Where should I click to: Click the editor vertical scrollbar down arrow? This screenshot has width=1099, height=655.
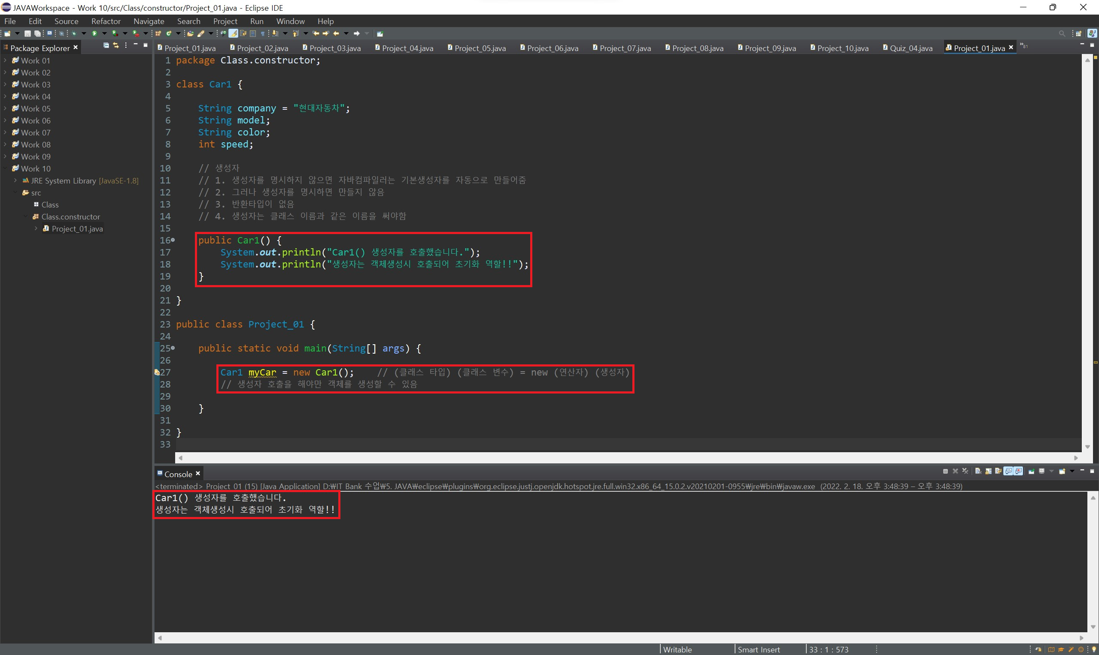(x=1087, y=447)
